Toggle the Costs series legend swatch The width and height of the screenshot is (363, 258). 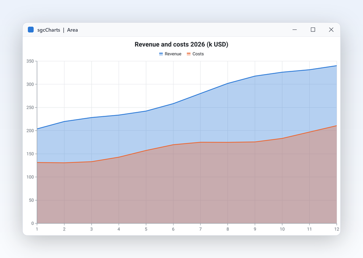(x=189, y=54)
